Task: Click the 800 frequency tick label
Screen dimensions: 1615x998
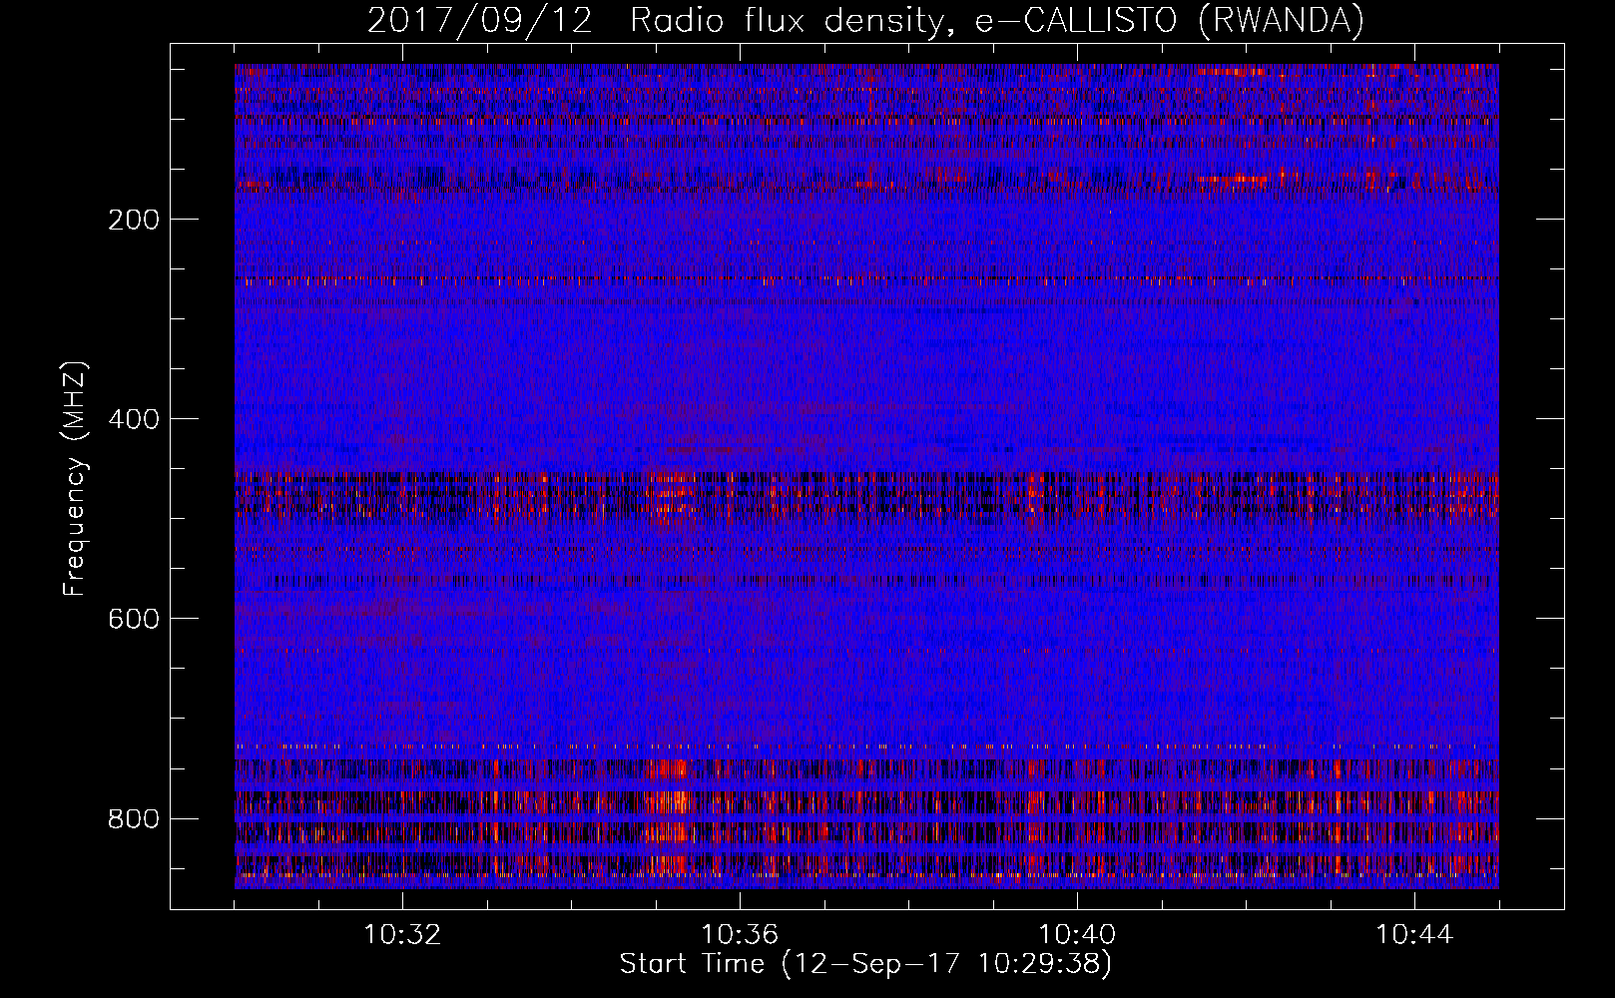Action: point(134,819)
